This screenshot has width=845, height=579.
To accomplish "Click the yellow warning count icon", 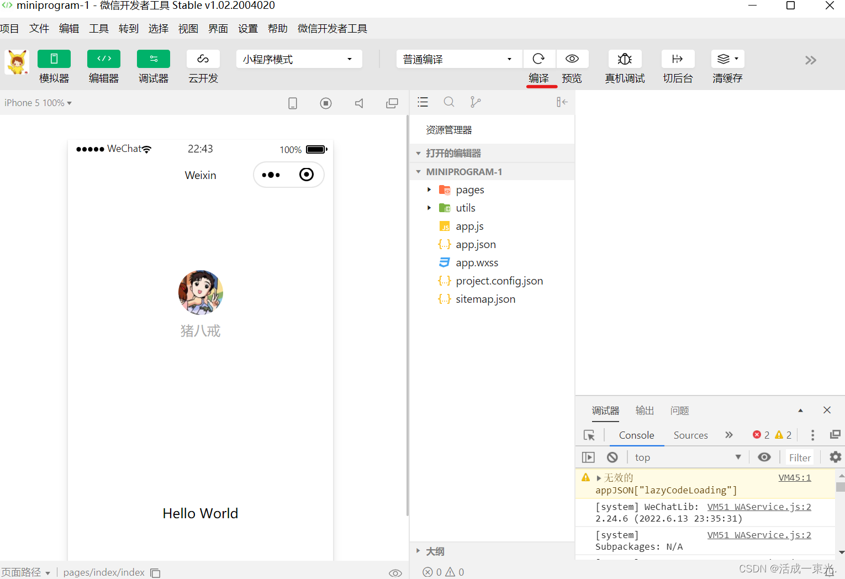I will (x=779, y=435).
